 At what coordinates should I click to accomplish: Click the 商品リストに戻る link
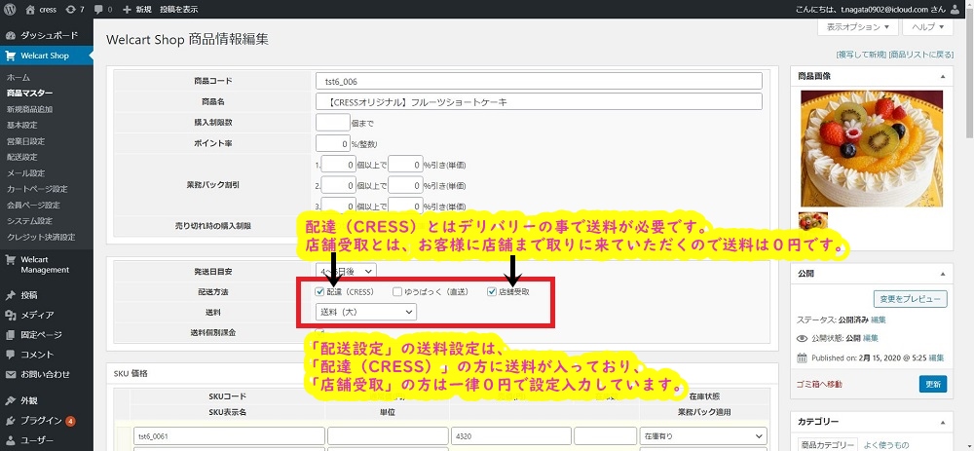(x=921, y=55)
